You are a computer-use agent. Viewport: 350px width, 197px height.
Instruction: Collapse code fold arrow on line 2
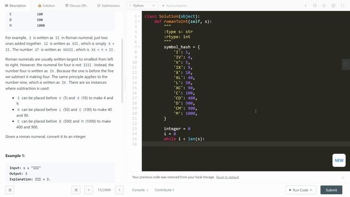pos(139,21)
